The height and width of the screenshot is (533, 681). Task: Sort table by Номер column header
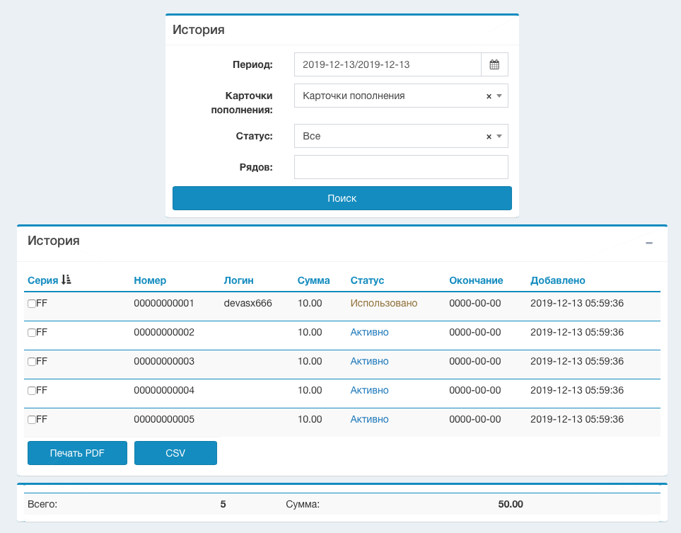click(150, 280)
